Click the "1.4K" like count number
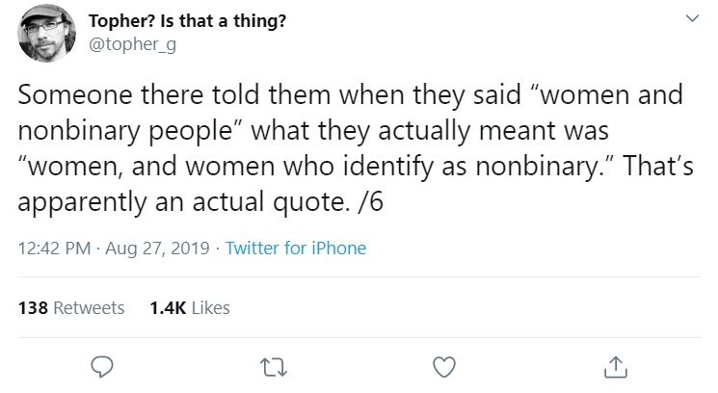 pos(169,308)
